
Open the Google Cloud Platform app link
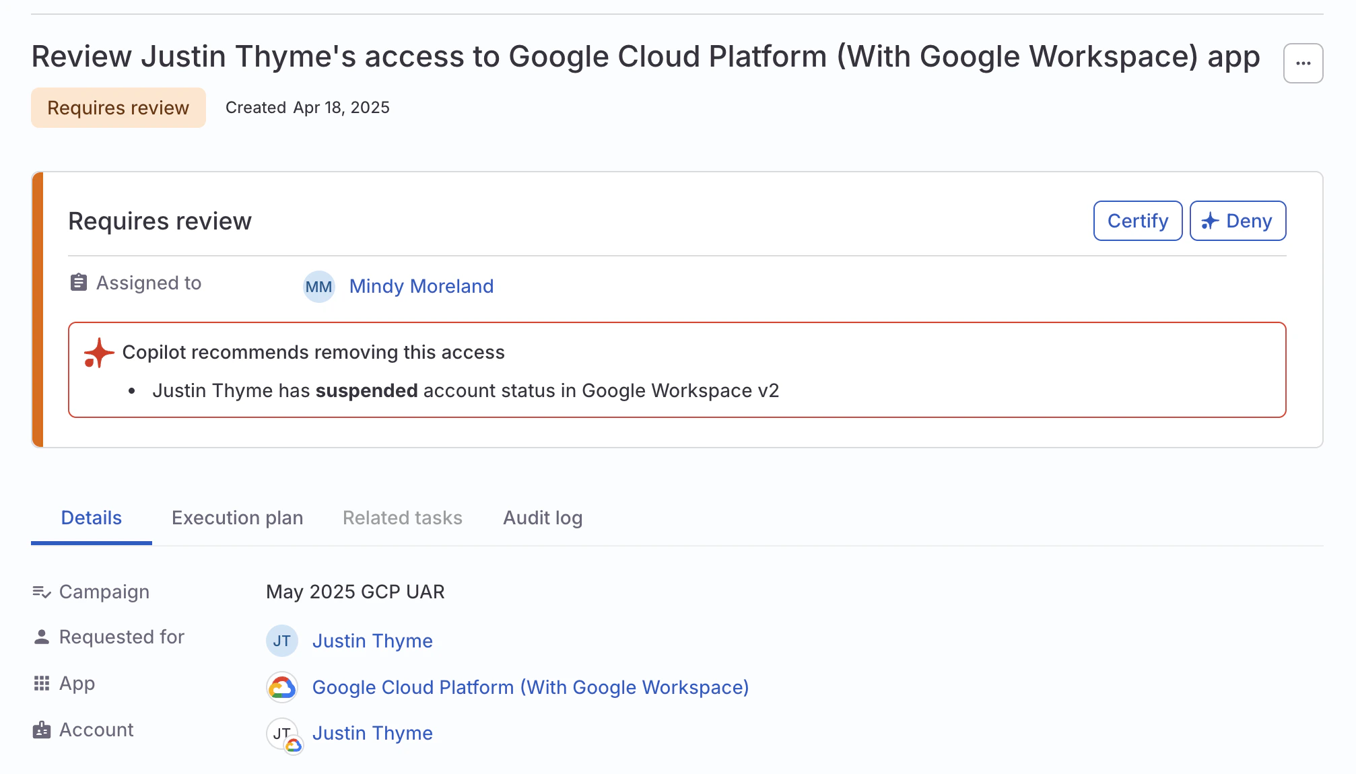[531, 687]
